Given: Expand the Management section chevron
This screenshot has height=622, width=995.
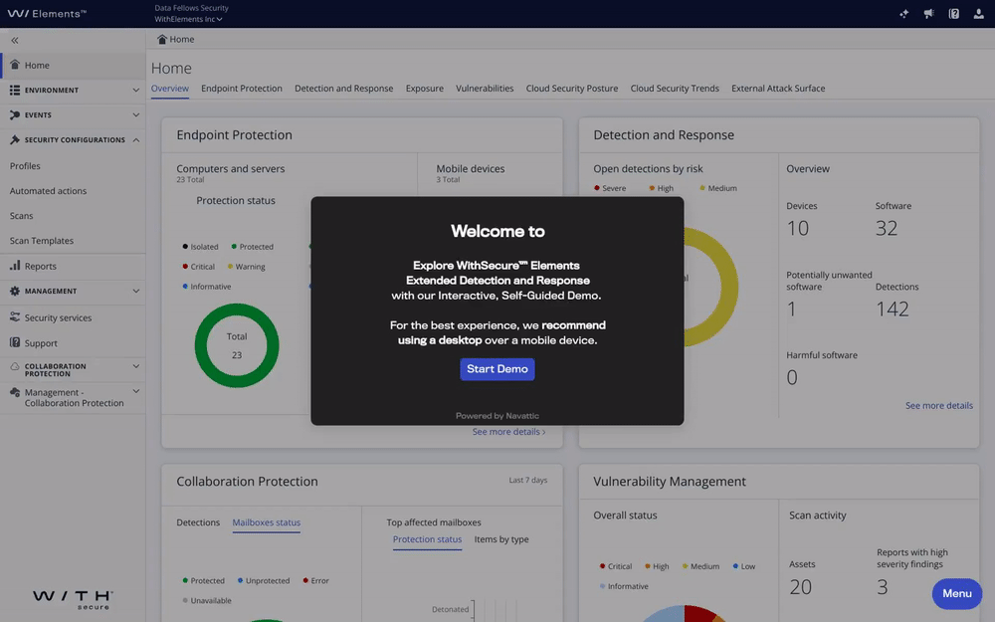Looking at the screenshot, I should 135,291.
